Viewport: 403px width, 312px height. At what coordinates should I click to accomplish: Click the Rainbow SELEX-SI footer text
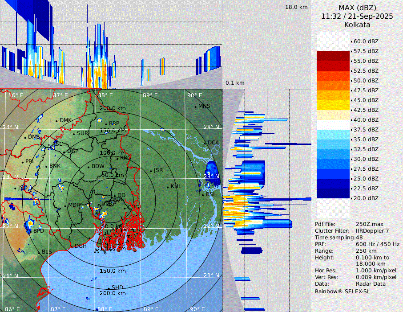(x=342, y=291)
